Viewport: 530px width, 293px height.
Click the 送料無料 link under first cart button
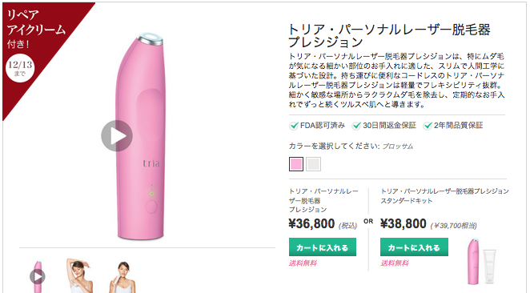coord(303,263)
